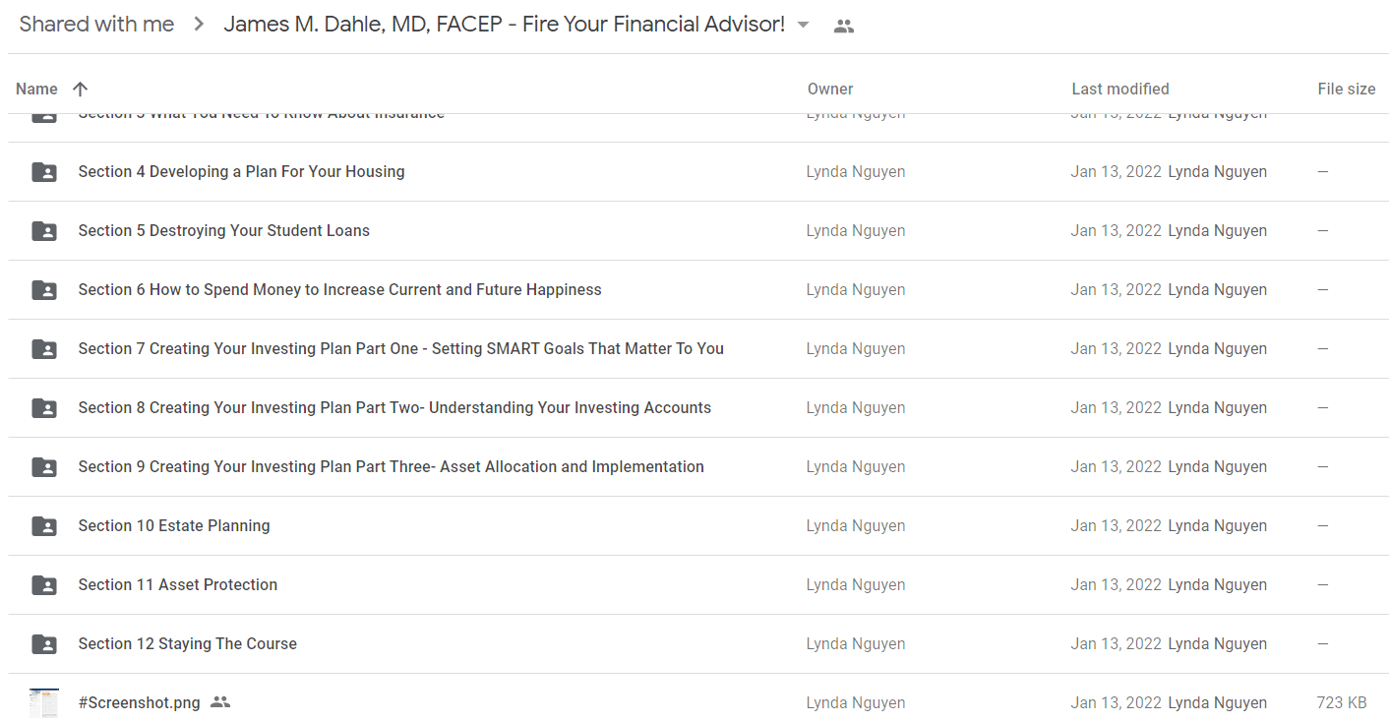The height and width of the screenshot is (722, 1389).
Task: Click the breadcrumb chevron after Shared with me
Action: [x=200, y=25]
